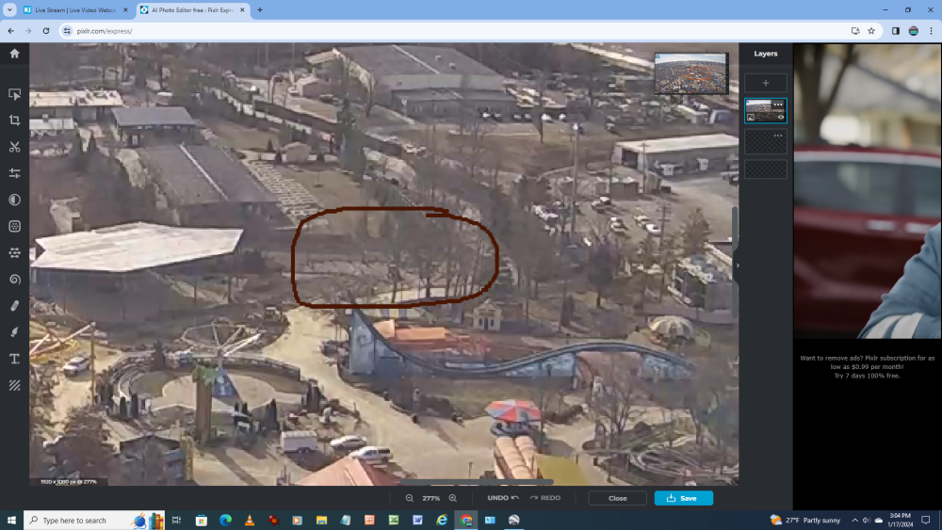
Task: Open the Liquify swirl tool
Action: [14, 280]
